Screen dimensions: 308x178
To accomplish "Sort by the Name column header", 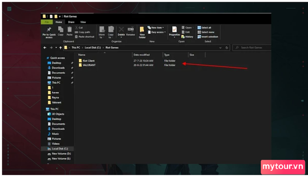I will [x=82, y=55].
